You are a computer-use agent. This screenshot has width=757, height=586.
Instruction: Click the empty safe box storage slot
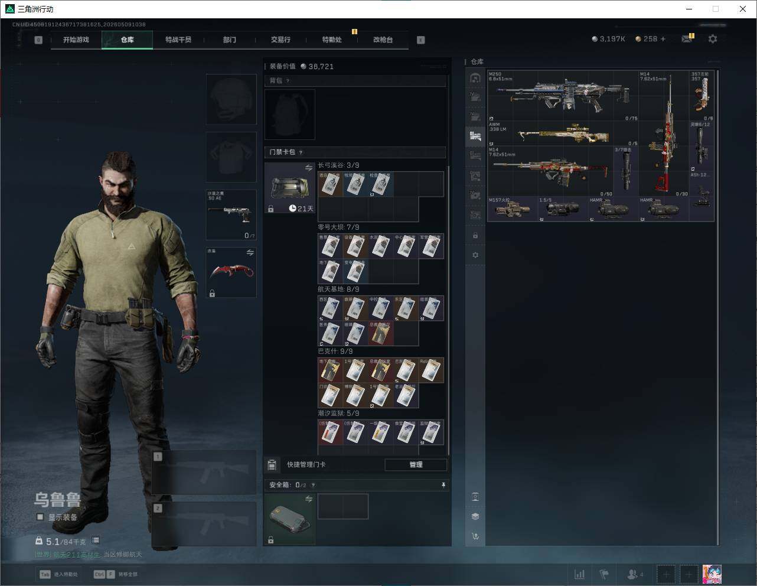pos(343,507)
